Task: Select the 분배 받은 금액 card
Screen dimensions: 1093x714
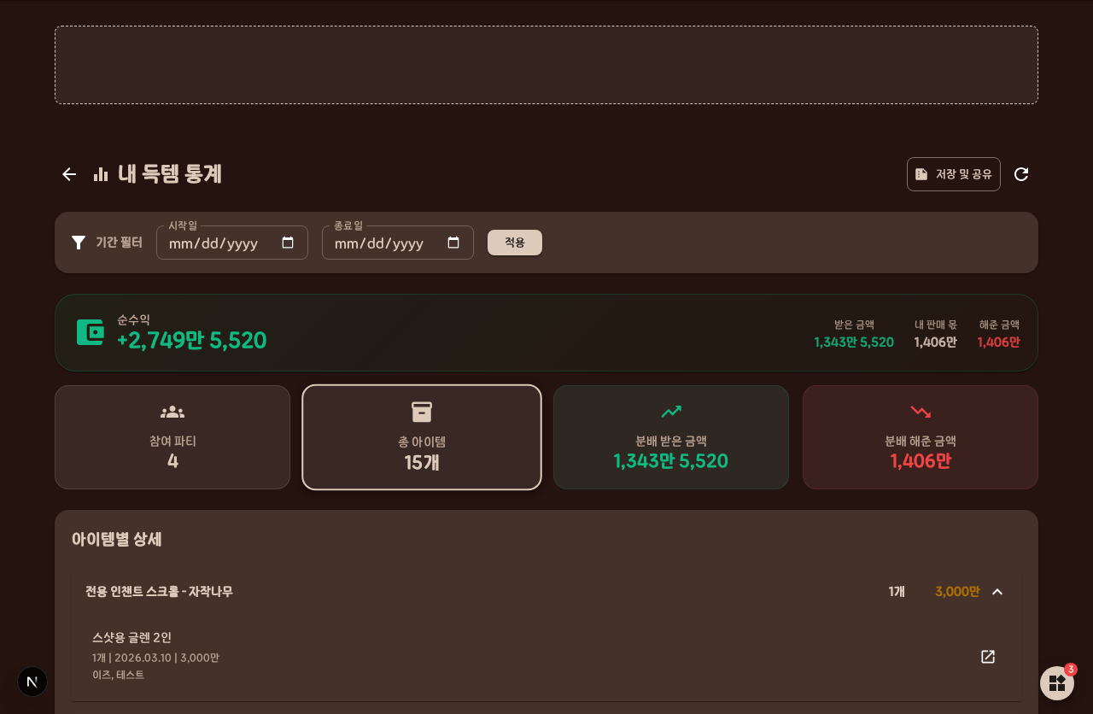Action: pyautogui.click(x=671, y=437)
